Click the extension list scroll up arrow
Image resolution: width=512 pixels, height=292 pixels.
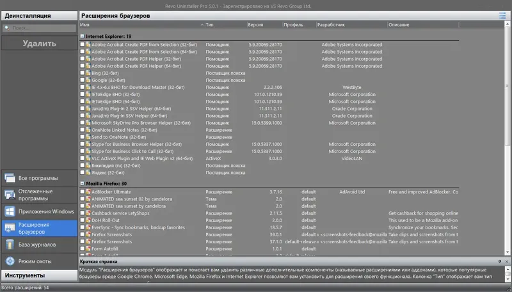click(508, 24)
